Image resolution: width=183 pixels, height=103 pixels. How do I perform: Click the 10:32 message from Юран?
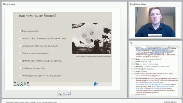click(144, 64)
